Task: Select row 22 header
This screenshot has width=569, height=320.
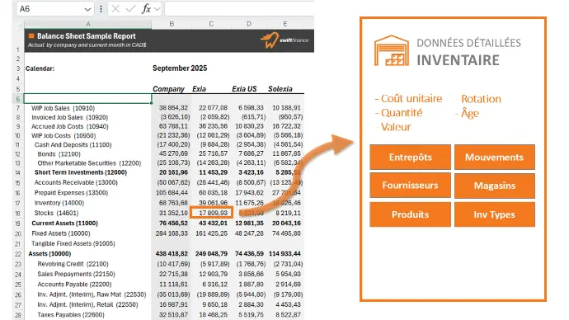Action: [18, 254]
